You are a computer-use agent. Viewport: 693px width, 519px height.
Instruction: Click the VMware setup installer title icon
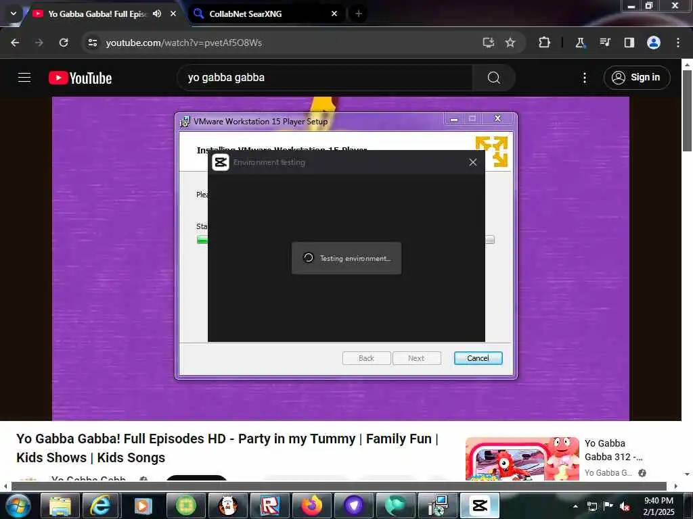click(x=185, y=122)
